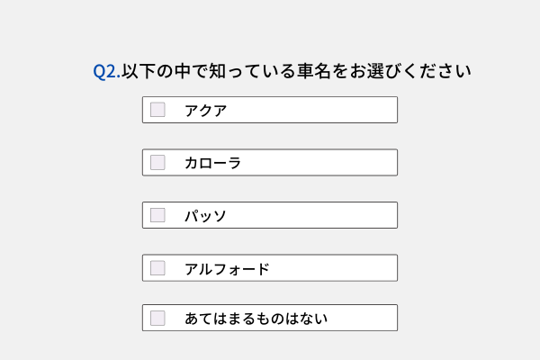Viewport: 540px width, 360px height.
Task: Click the blue Q2. question number
Action: click(107, 72)
